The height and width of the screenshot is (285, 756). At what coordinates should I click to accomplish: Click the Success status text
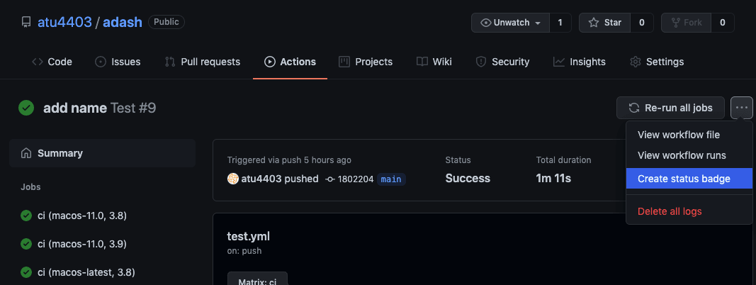468,179
